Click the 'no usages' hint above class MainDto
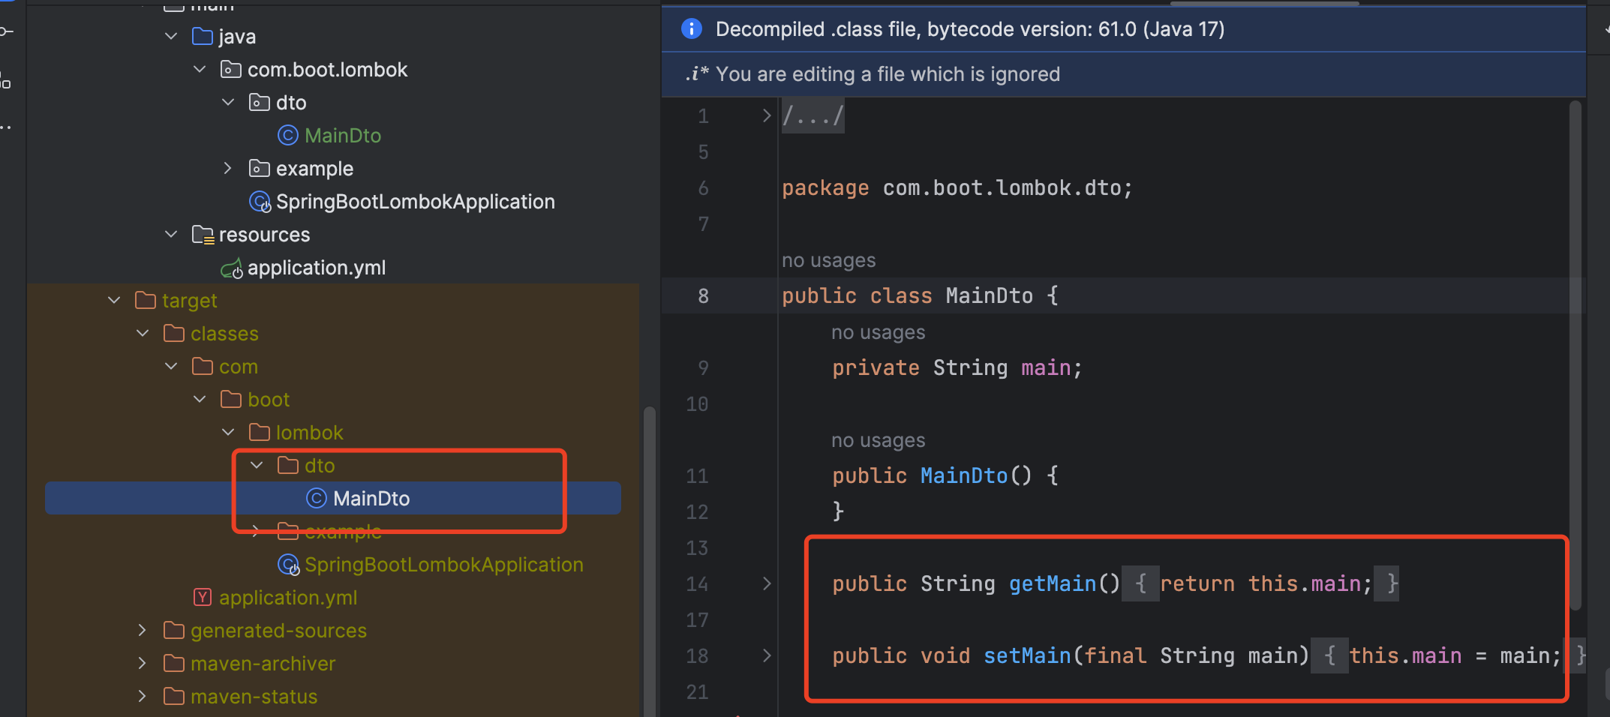This screenshot has width=1610, height=717. (828, 260)
